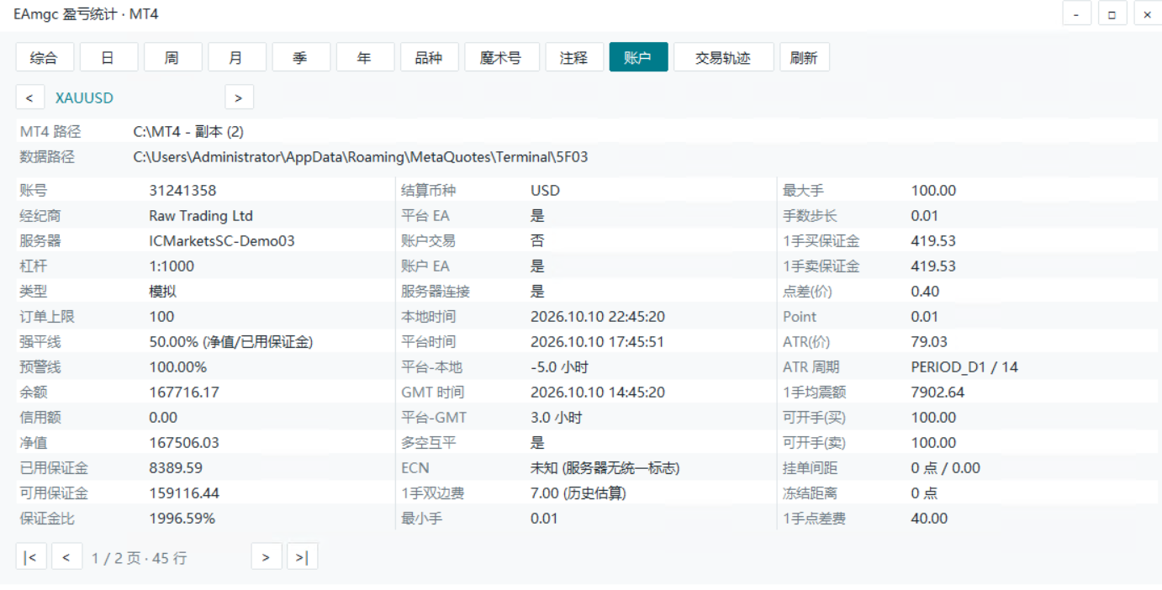Click the 平台 EA label
Screen dimensions: 1162x590
click(425, 216)
